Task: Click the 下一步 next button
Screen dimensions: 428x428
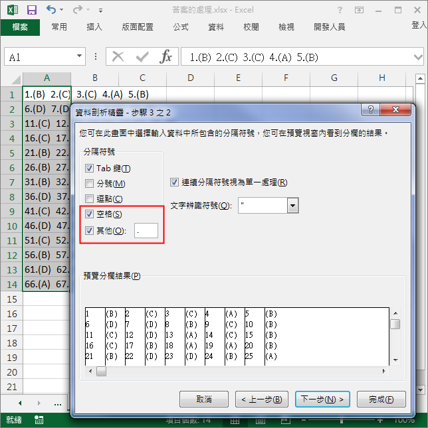Action: click(322, 399)
